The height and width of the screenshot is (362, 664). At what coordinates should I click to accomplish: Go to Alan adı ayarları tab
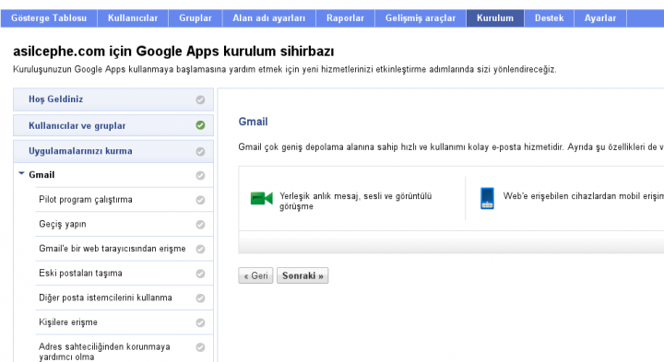[x=269, y=18]
